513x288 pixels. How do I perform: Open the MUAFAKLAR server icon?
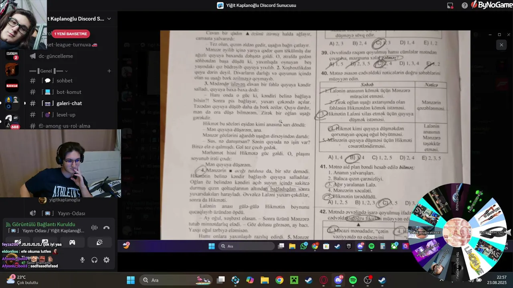[12, 85]
